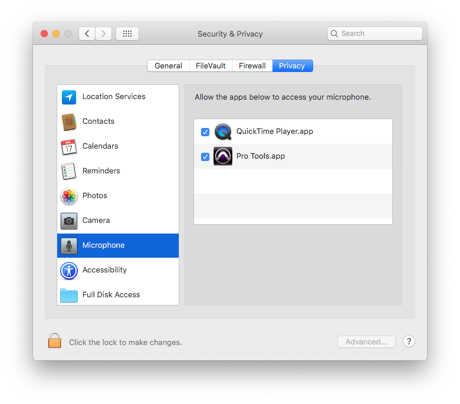Close the Security & Privacy window
460x404 pixels.
coord(44,34)
